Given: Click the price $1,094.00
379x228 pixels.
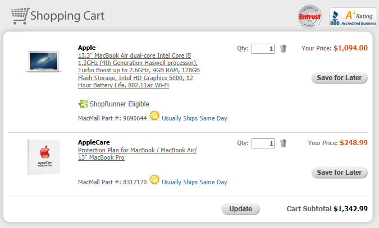Looking at the screenshot, I should point(350,48).
